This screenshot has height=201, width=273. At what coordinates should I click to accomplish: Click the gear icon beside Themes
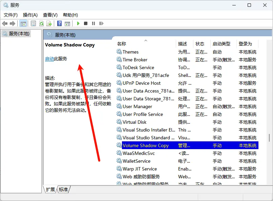coord(119,52)
